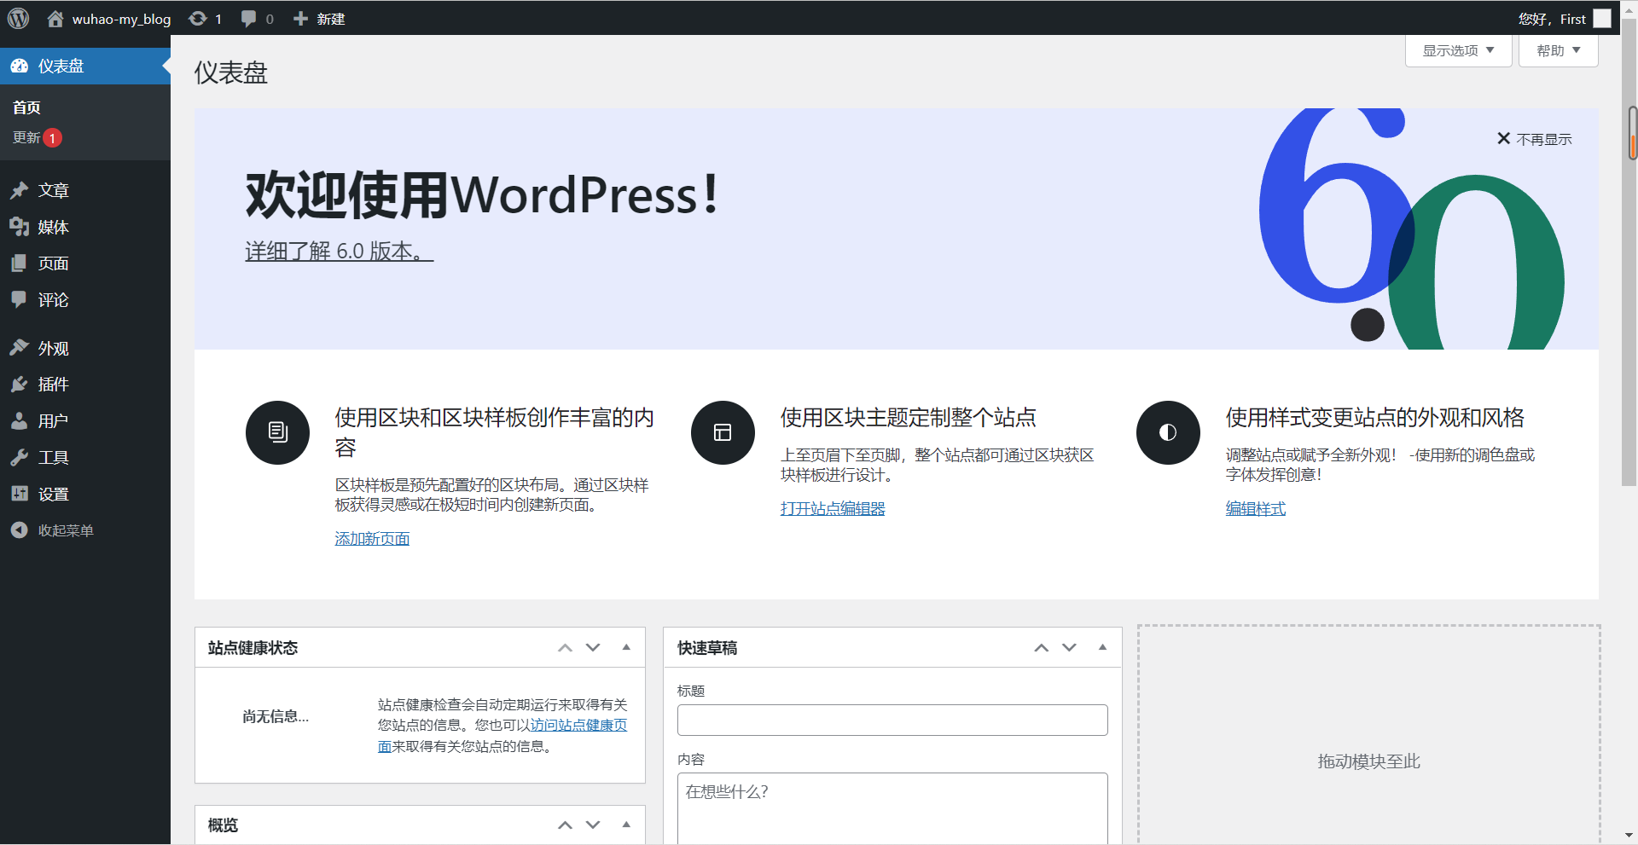Click the 评论 comment icon in sidebar

20,299
